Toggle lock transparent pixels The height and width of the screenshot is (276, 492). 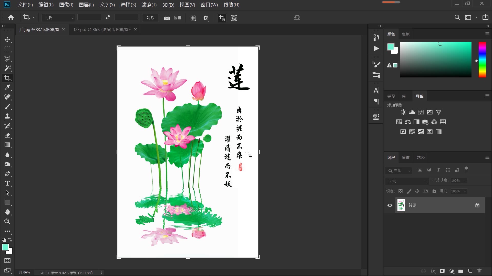(x=400, y=191)
